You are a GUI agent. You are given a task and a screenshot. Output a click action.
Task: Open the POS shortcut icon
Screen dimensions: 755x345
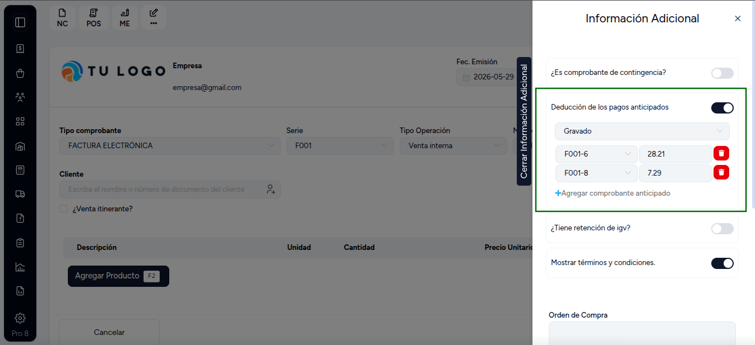point(94,18)
